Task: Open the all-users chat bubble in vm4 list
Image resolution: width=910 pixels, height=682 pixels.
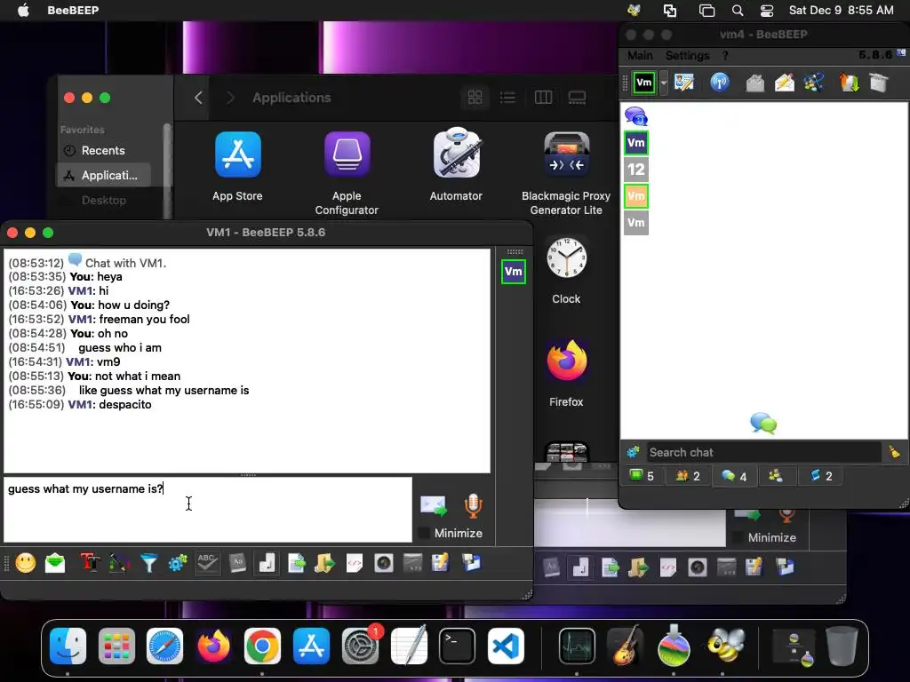Action: pos(636,116)
